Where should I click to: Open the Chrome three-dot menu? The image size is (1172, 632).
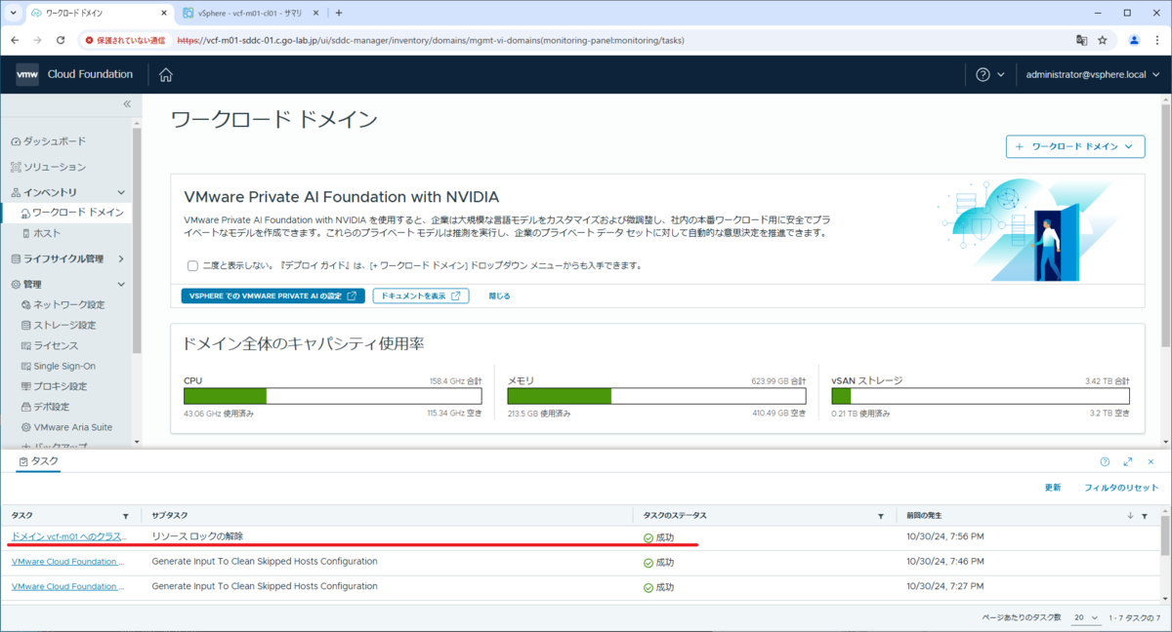point(1156,40)
